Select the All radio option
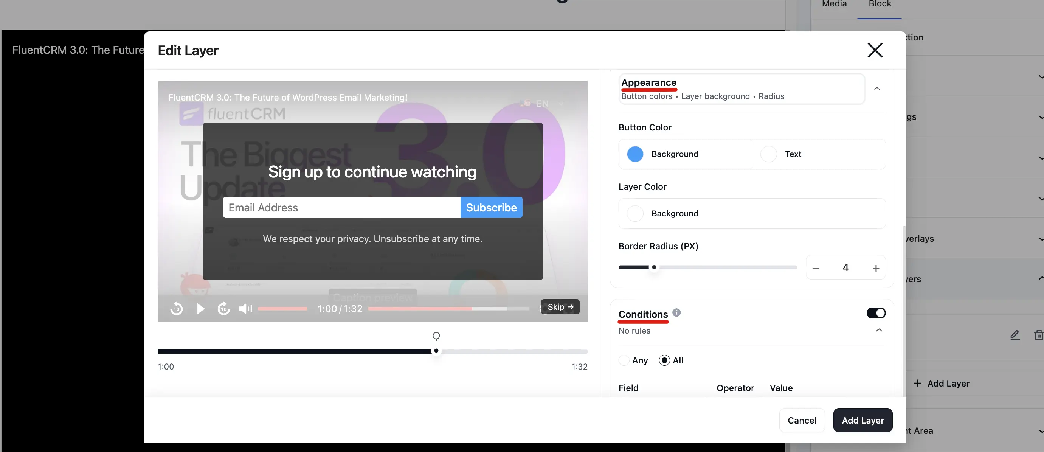Viewport: 1044px width, 452px height. click(664, 360)
